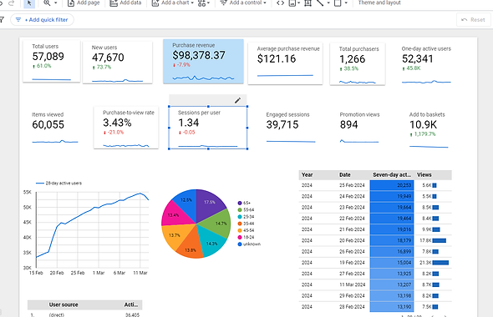This screenshot has height=317, width=493.
Task: Click the teal 14.3% pie slice
Action: 211,242
